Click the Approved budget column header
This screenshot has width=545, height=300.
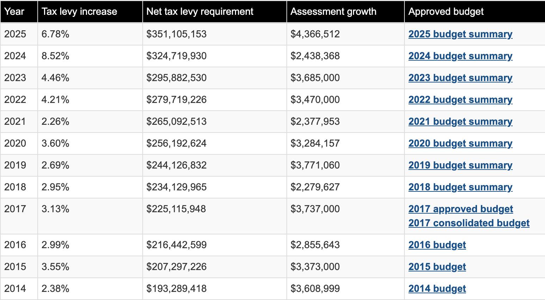446,12
